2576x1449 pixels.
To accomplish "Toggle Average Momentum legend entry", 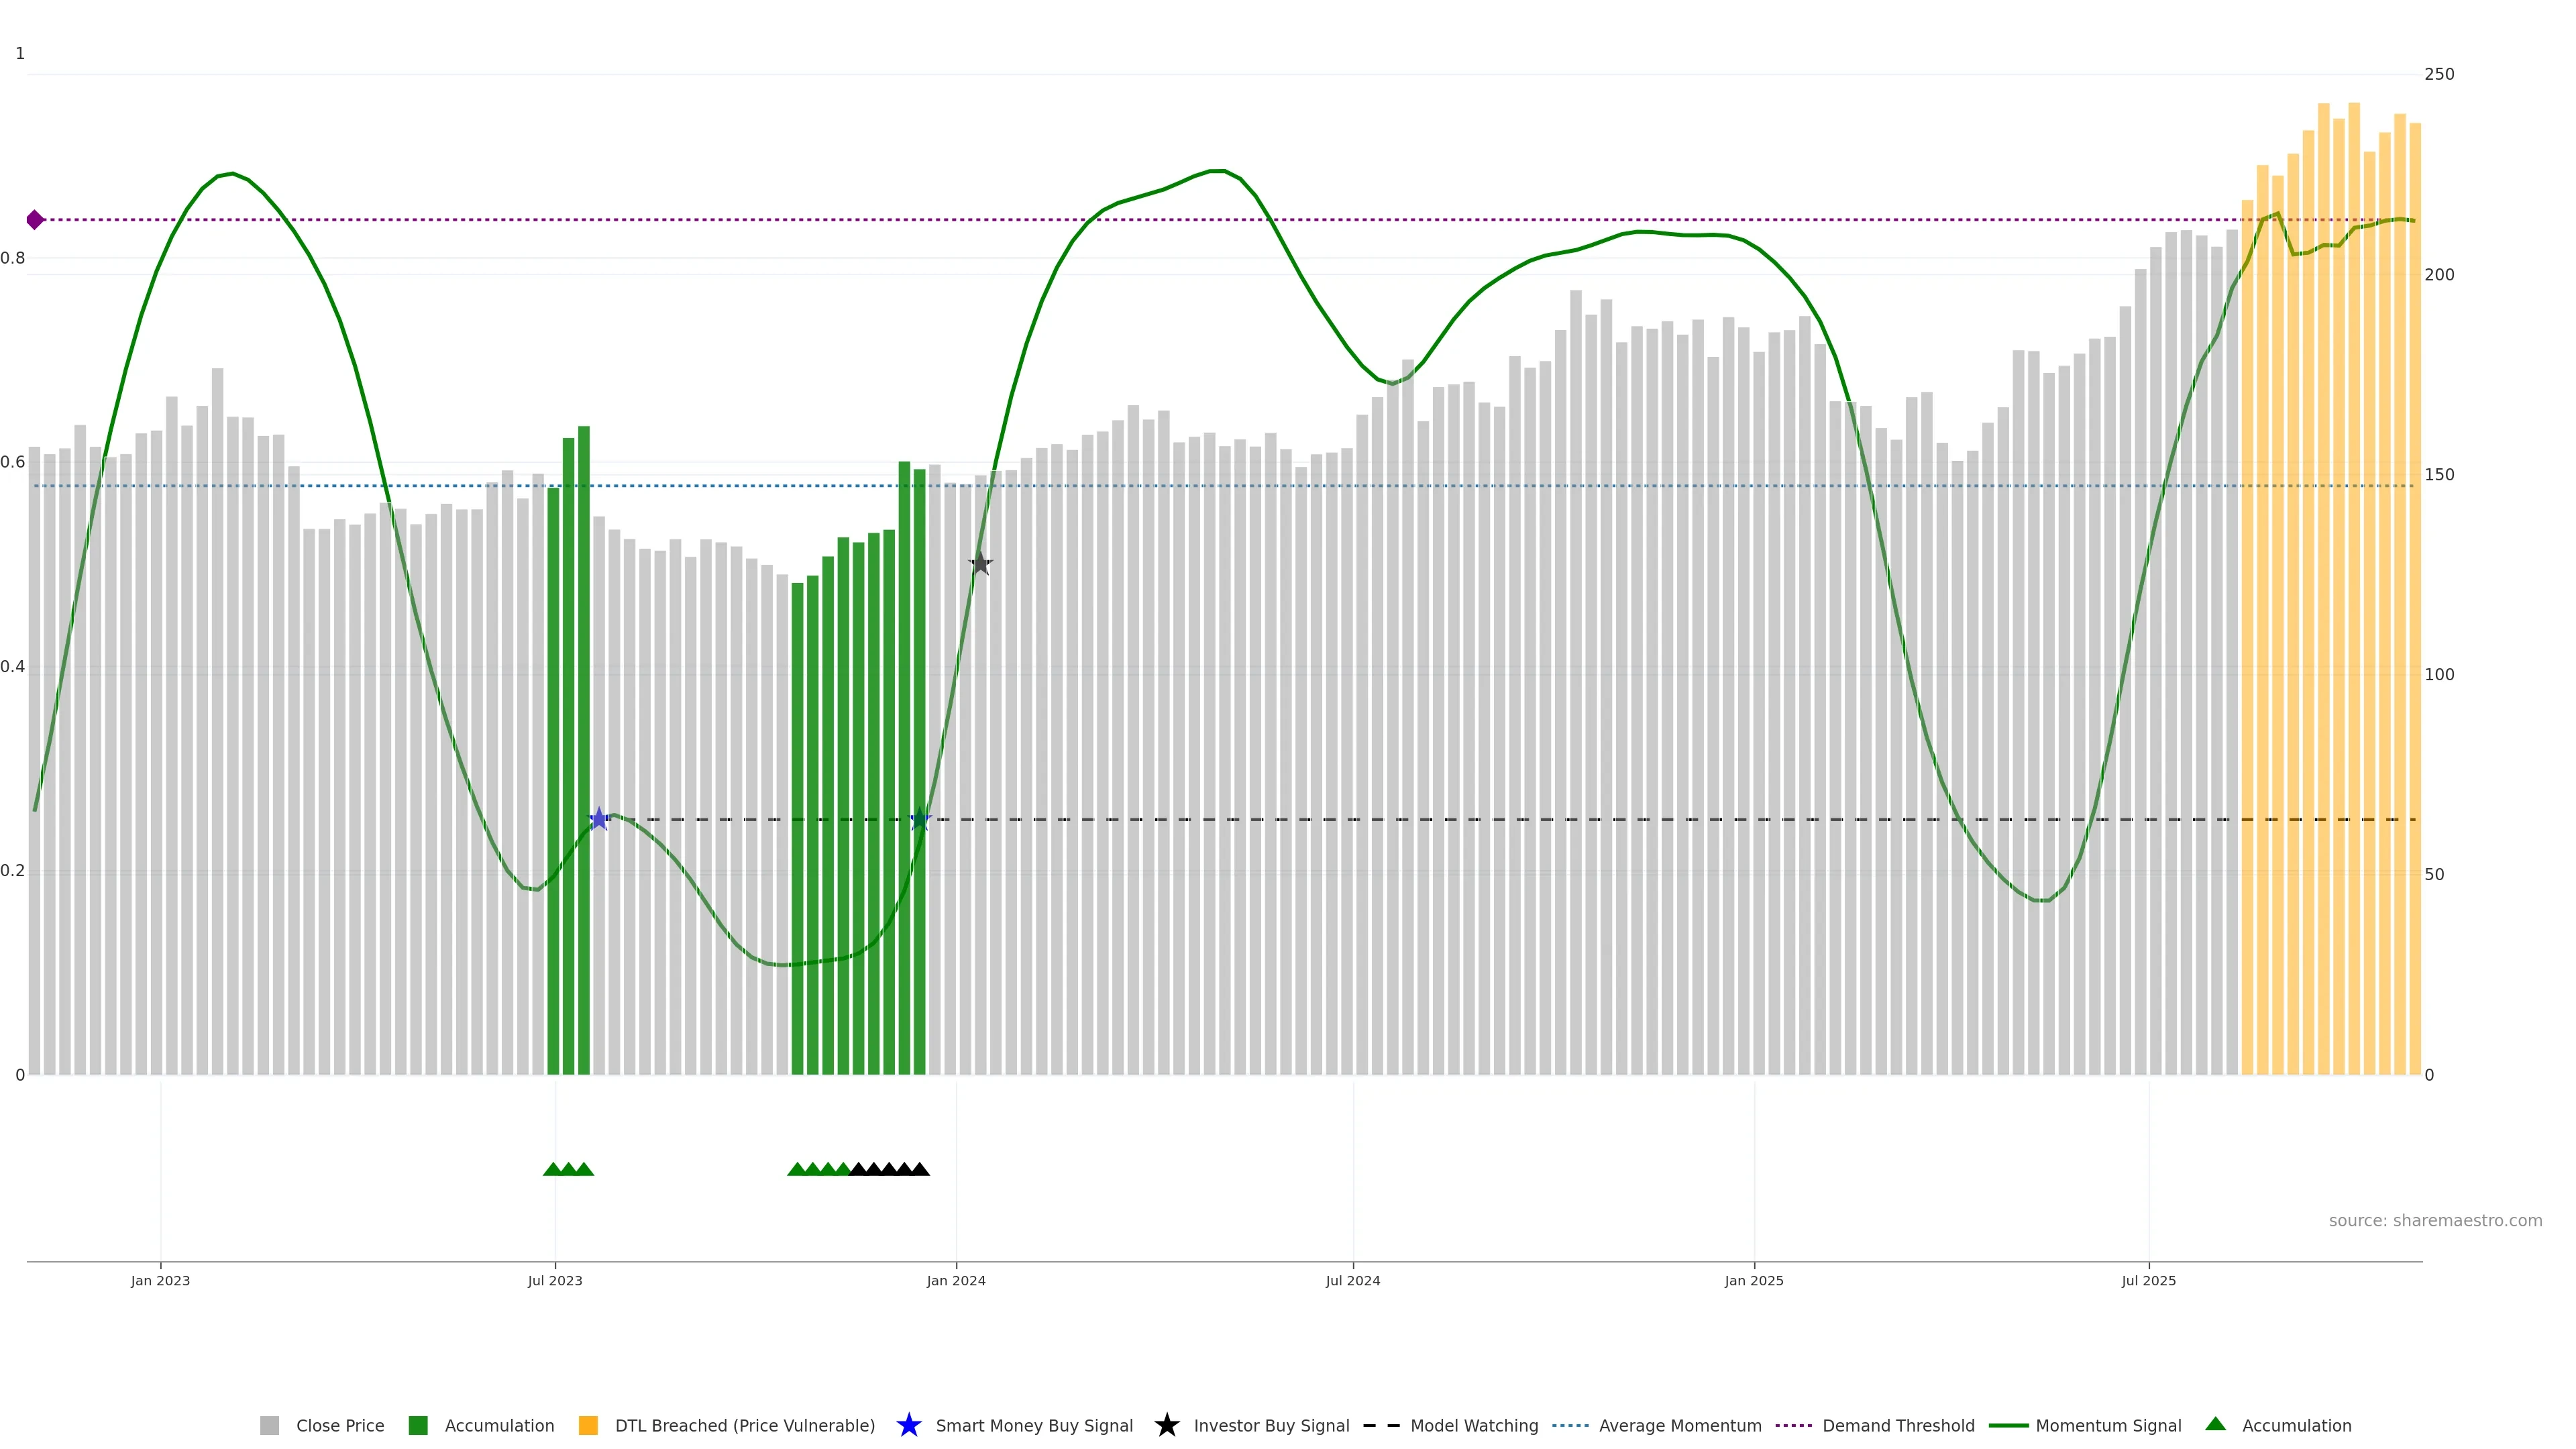I will (x=1679, y=1426).
